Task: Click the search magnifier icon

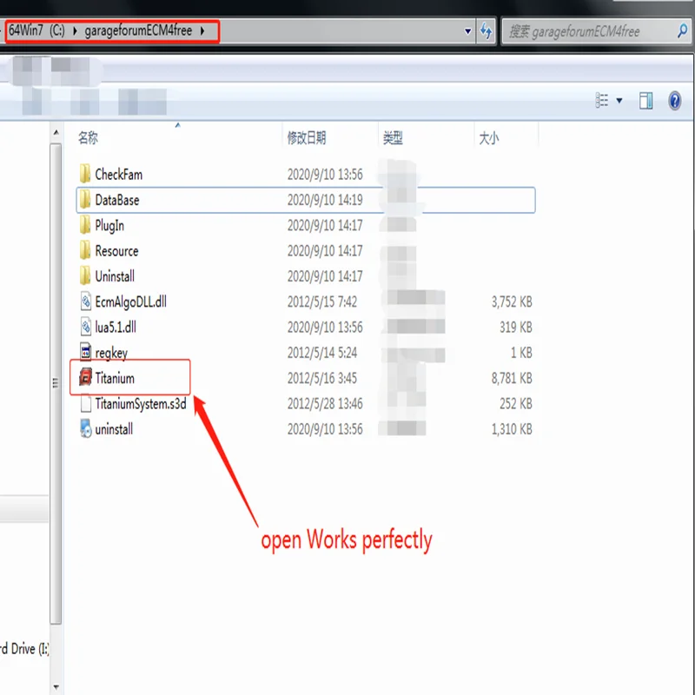Action: [683, 31]
